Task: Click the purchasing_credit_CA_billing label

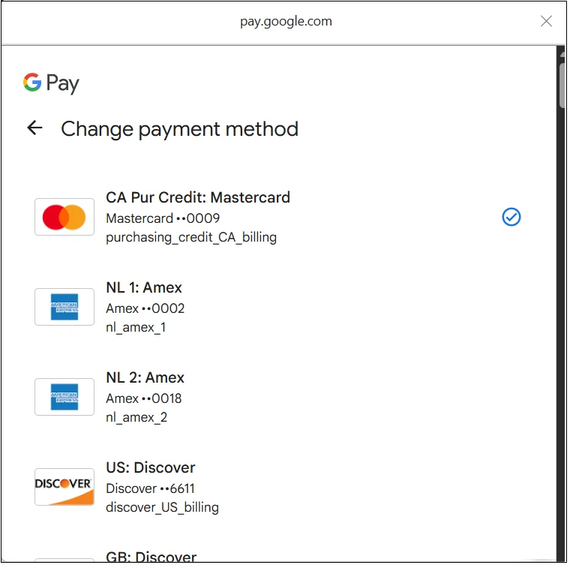Action: tap(191, 237)
